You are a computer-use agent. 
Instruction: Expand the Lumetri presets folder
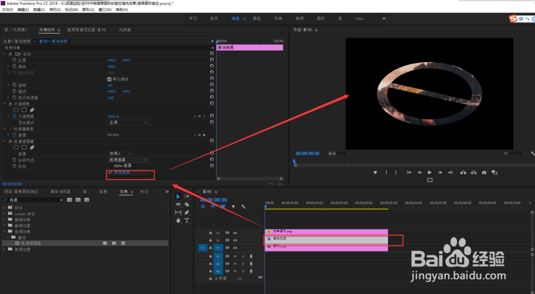tap(4, 213)
